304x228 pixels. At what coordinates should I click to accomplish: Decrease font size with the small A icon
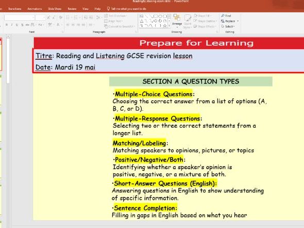[x=54, y=17]
